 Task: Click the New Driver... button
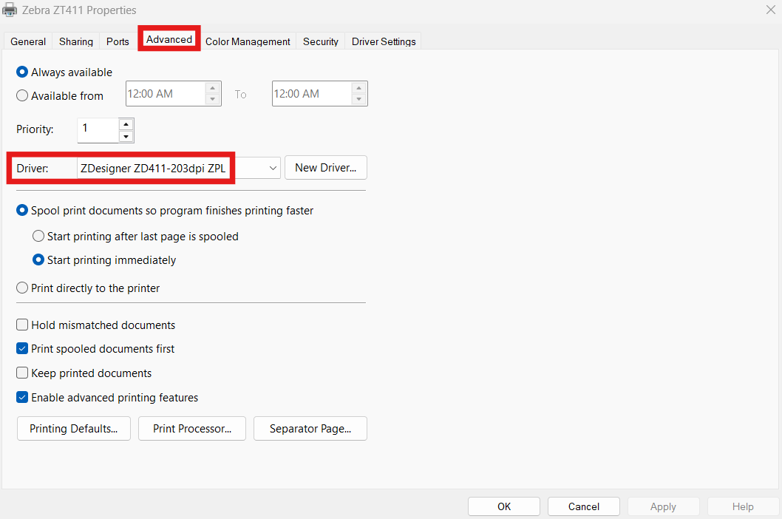(325, 168)
